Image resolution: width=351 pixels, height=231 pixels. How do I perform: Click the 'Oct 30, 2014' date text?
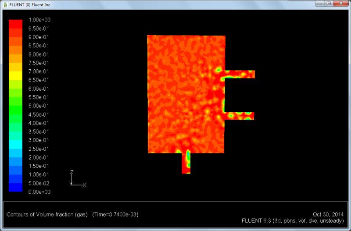click(328, 214)
